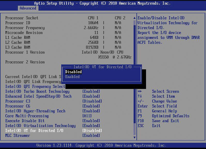Select Intel(R) Virtualization Technology
The height and width of the screenshot is (149, 206).
coord(41,126)
